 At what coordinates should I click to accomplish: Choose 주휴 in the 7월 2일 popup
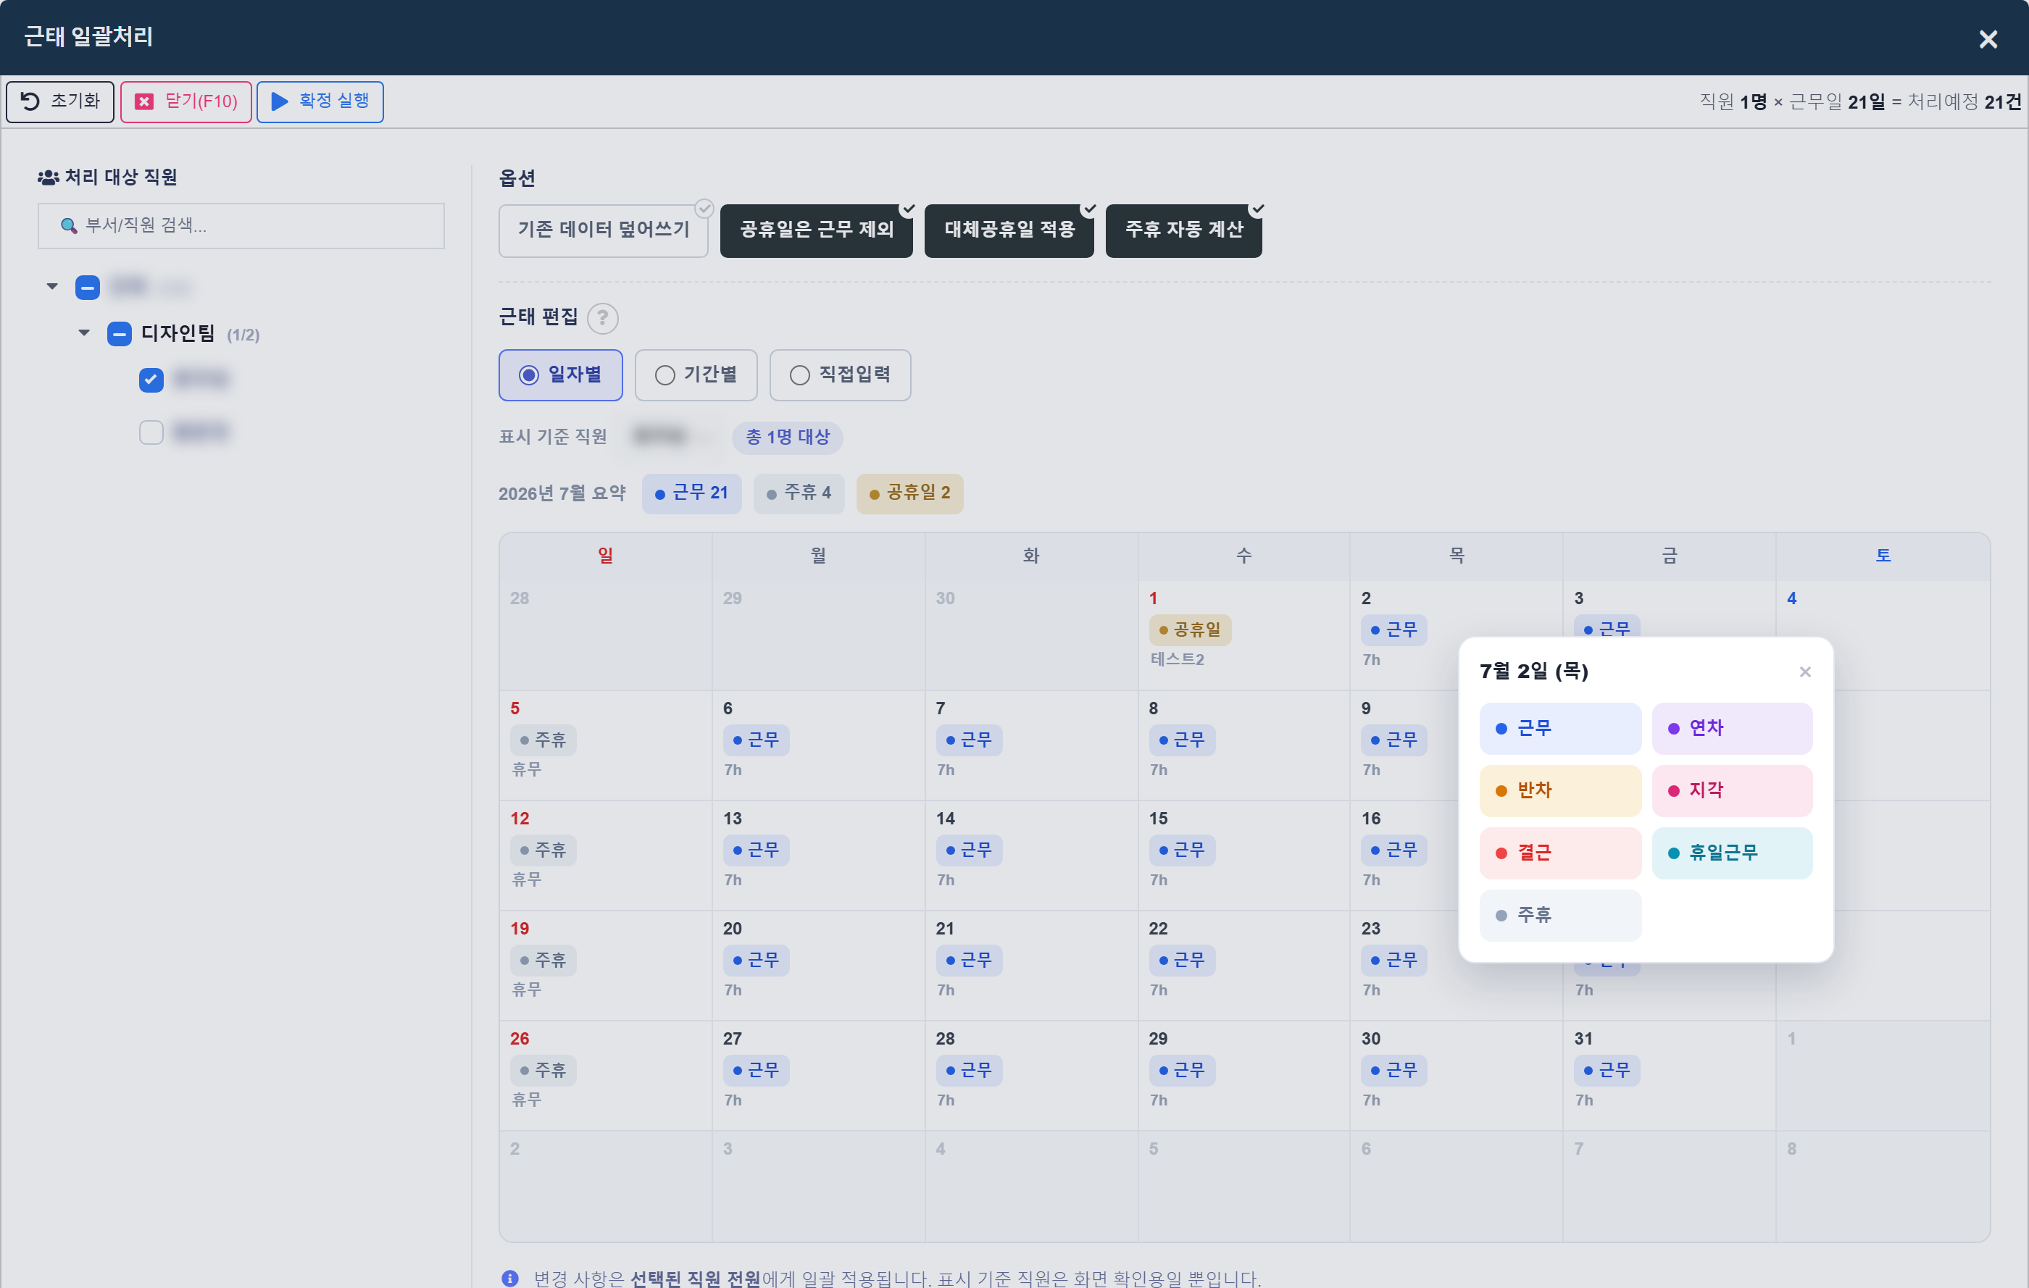tap(1559, 915)
